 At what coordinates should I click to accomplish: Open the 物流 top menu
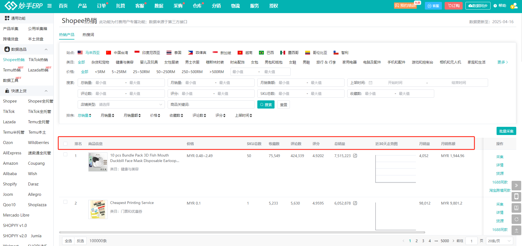point(235,6)
